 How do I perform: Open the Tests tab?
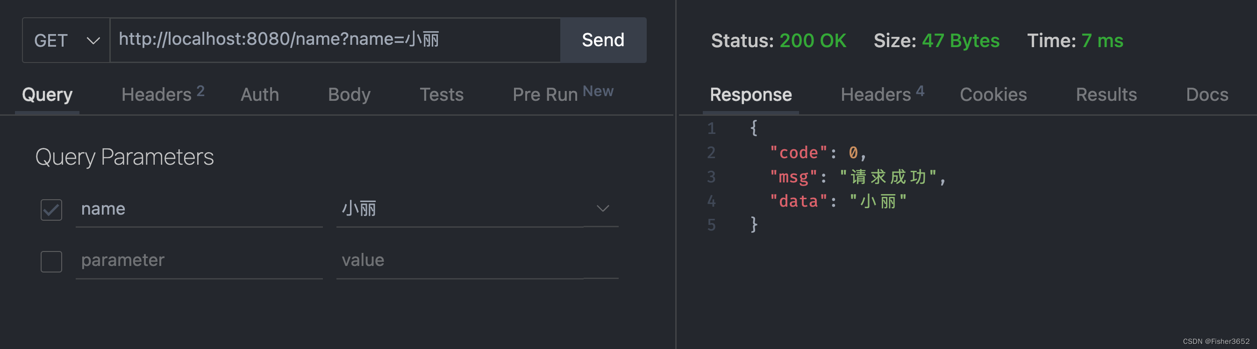click(442, 95)
